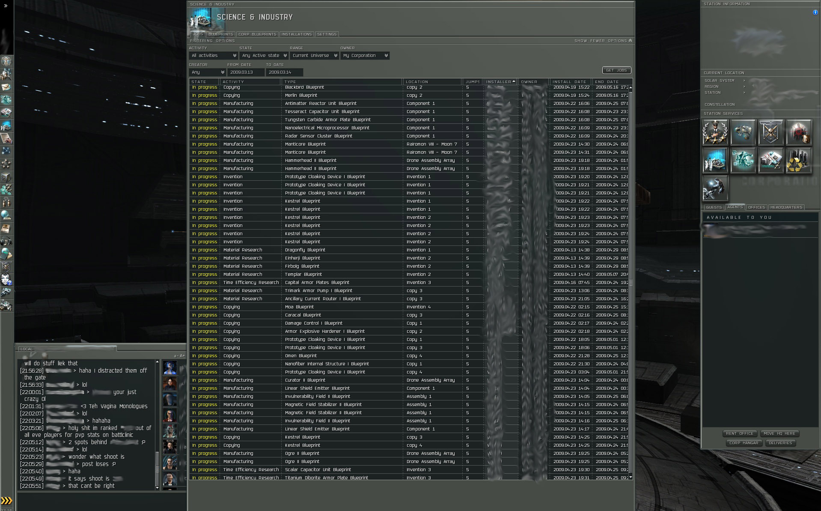
Task: Click the jobs list vertical scrollbar handle
Action: point(631,283)
